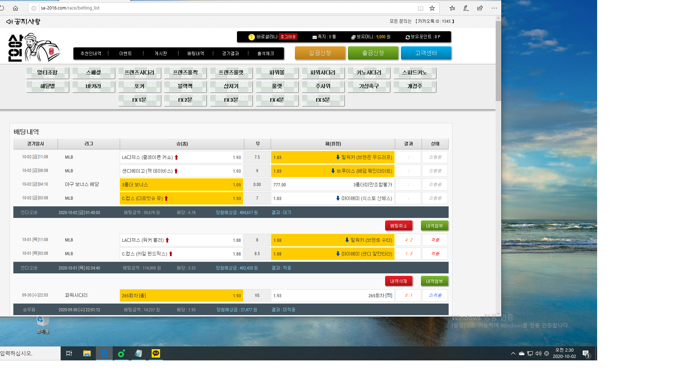Click the refresh points icon near 보유포인트

408,37
